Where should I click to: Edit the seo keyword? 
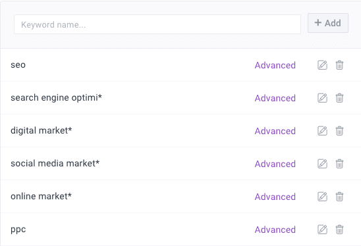322,65
